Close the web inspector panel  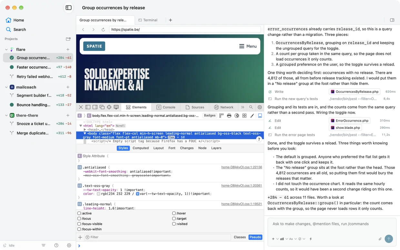click(x=81, y=107)
